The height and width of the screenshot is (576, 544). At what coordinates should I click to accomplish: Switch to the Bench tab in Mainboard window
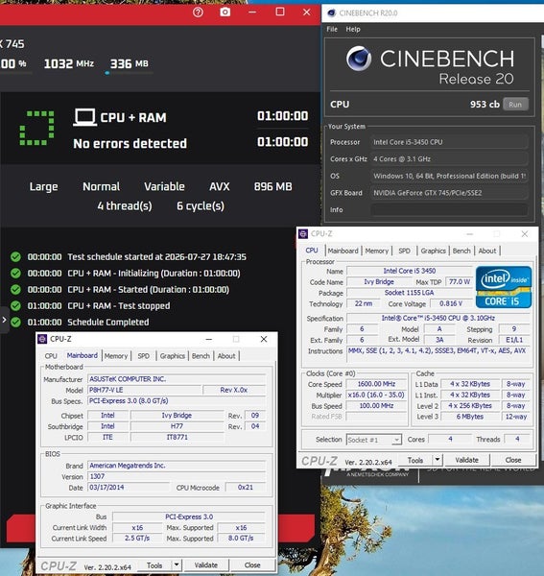[201, 356]
